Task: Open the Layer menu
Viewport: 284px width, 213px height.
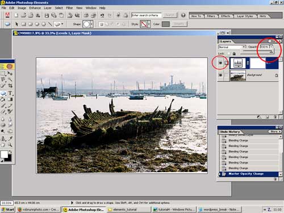Action: click(x=48, y=8)
